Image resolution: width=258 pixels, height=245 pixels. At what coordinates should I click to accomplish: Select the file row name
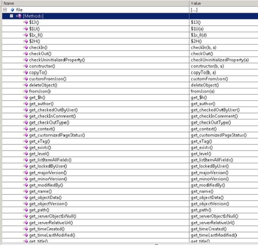point(19,10)
